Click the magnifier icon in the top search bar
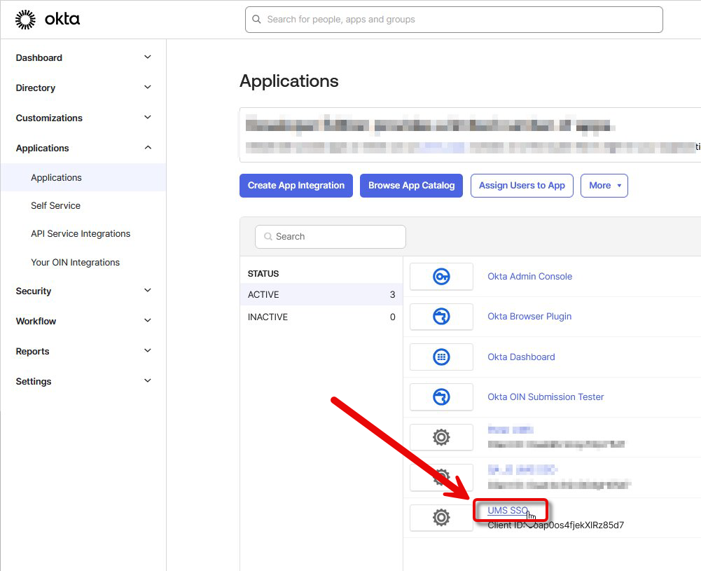 tap(257, 20)
